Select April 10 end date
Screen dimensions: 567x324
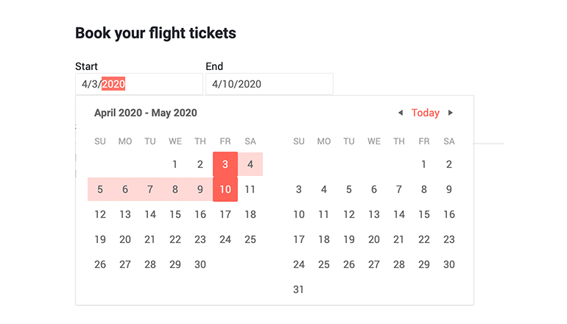pyautogui.click(x=225, y=189)
